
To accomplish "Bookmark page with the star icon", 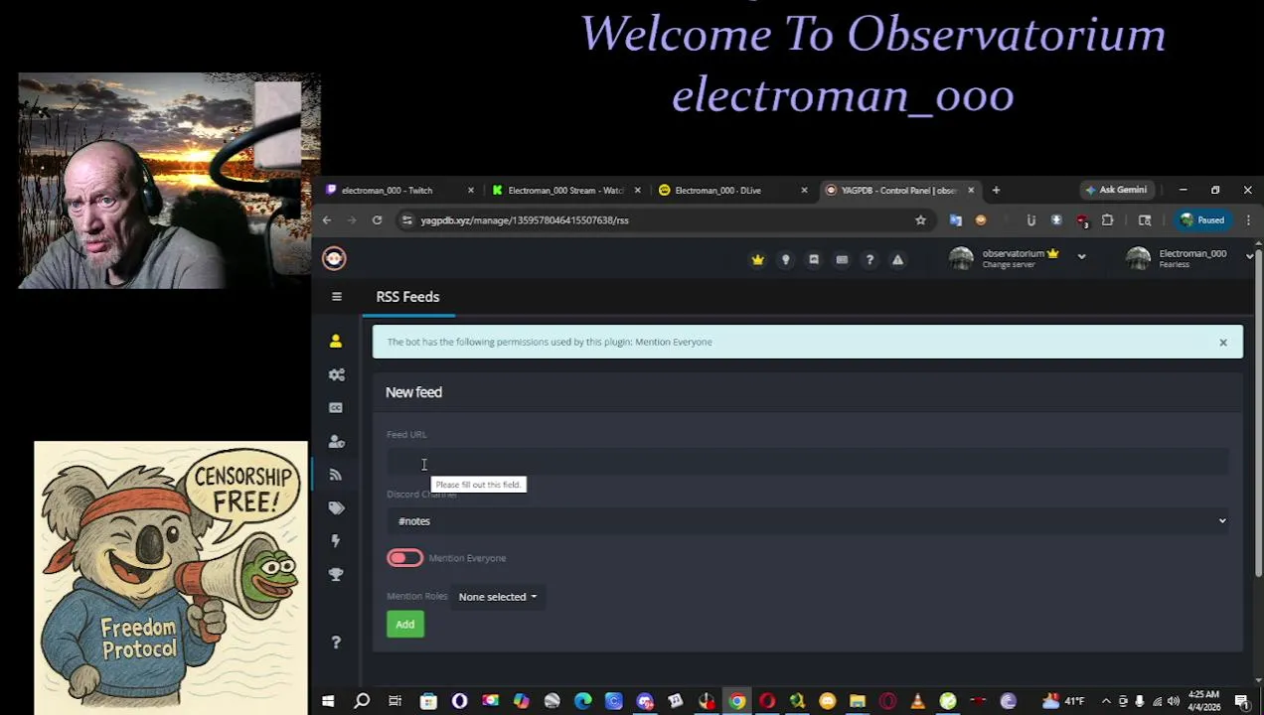I will coord(920,220).
